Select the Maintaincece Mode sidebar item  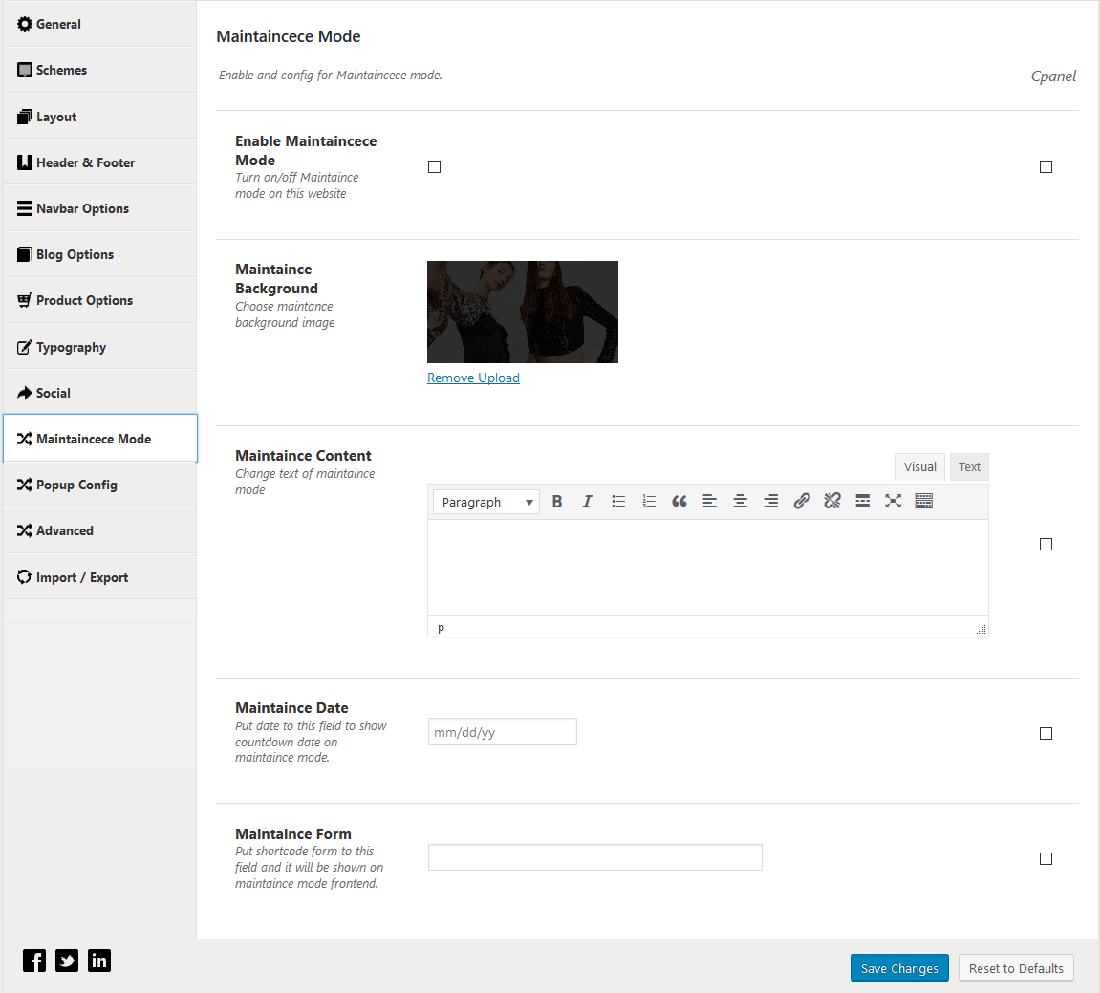100,439
